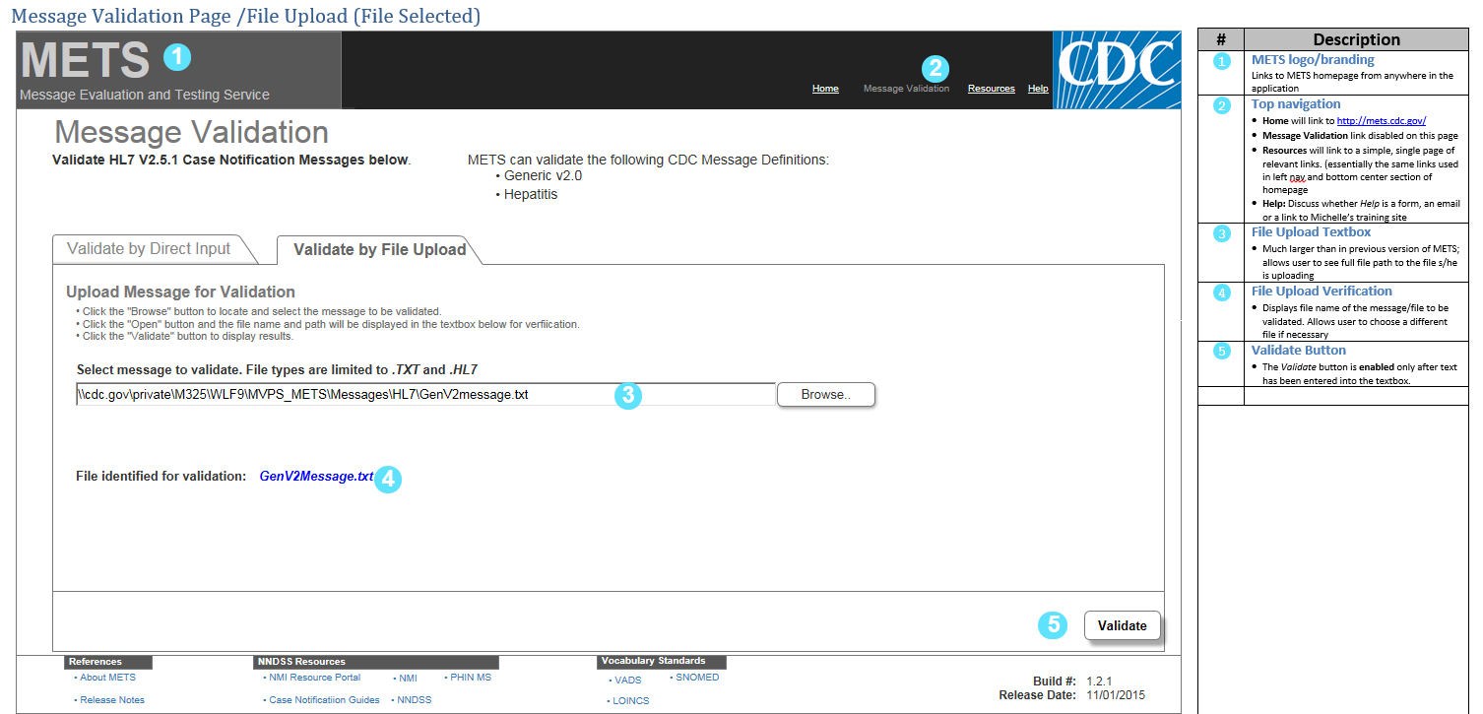
Task: Click the Build # value 1.2.1
Action: point(1099,682)
